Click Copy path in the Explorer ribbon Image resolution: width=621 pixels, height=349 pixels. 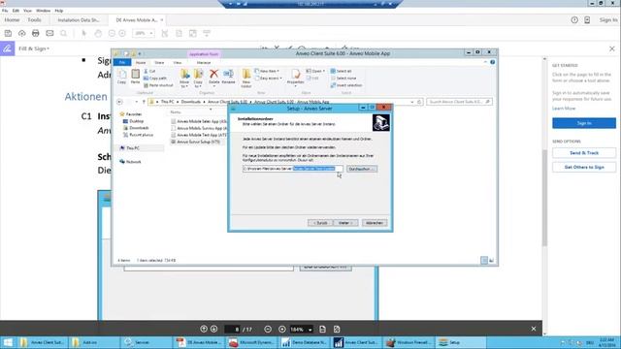[x=155, y=79]
